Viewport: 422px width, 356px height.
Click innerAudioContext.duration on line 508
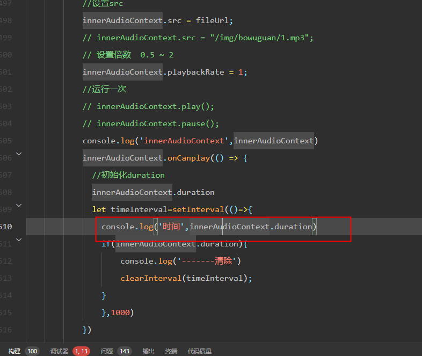(153, 192)
